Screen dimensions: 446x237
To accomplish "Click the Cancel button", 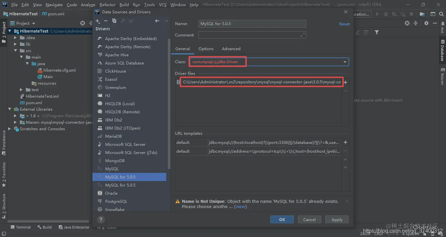I will (x=309, y=219).
